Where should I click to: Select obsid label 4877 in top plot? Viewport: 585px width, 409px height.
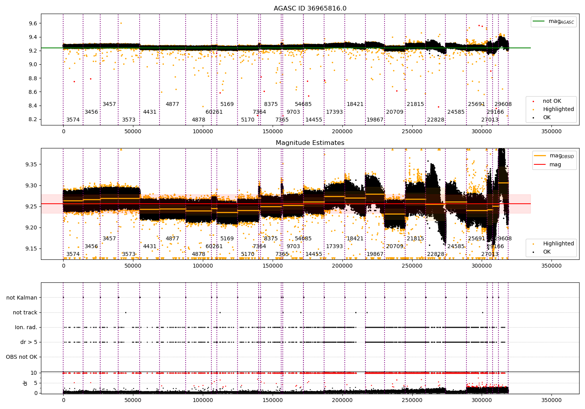[172, 104]
